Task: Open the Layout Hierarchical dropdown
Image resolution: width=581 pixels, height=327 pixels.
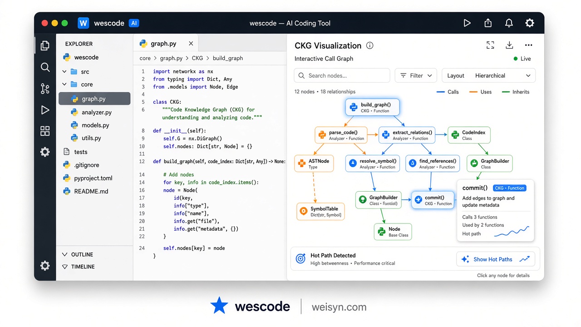Action: 489,76
